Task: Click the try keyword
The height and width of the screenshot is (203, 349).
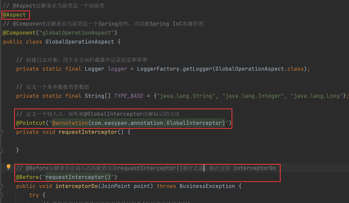Action: coord(34,195)
